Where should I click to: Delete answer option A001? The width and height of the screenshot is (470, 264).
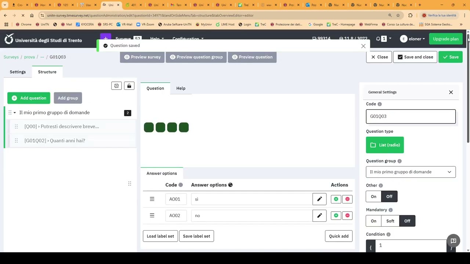[x=347, y=199]
